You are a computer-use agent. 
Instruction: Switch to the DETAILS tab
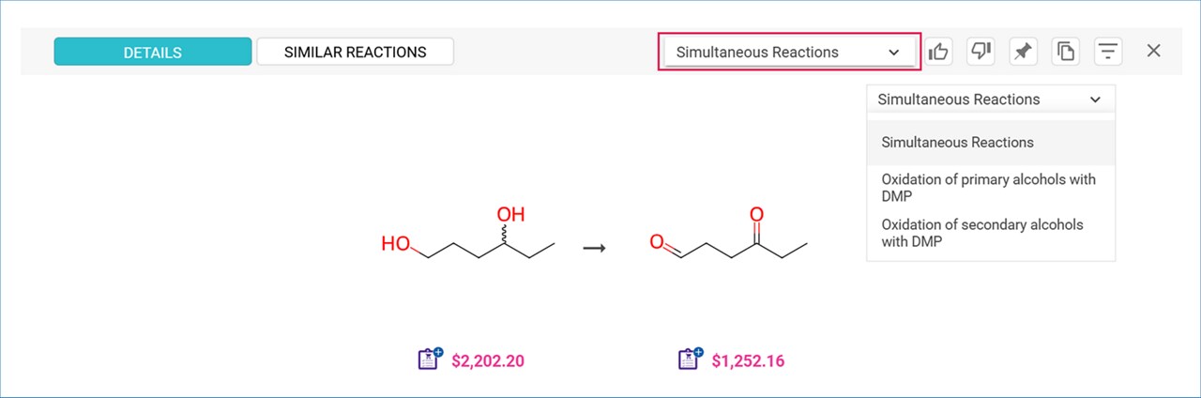pos(152,52)
